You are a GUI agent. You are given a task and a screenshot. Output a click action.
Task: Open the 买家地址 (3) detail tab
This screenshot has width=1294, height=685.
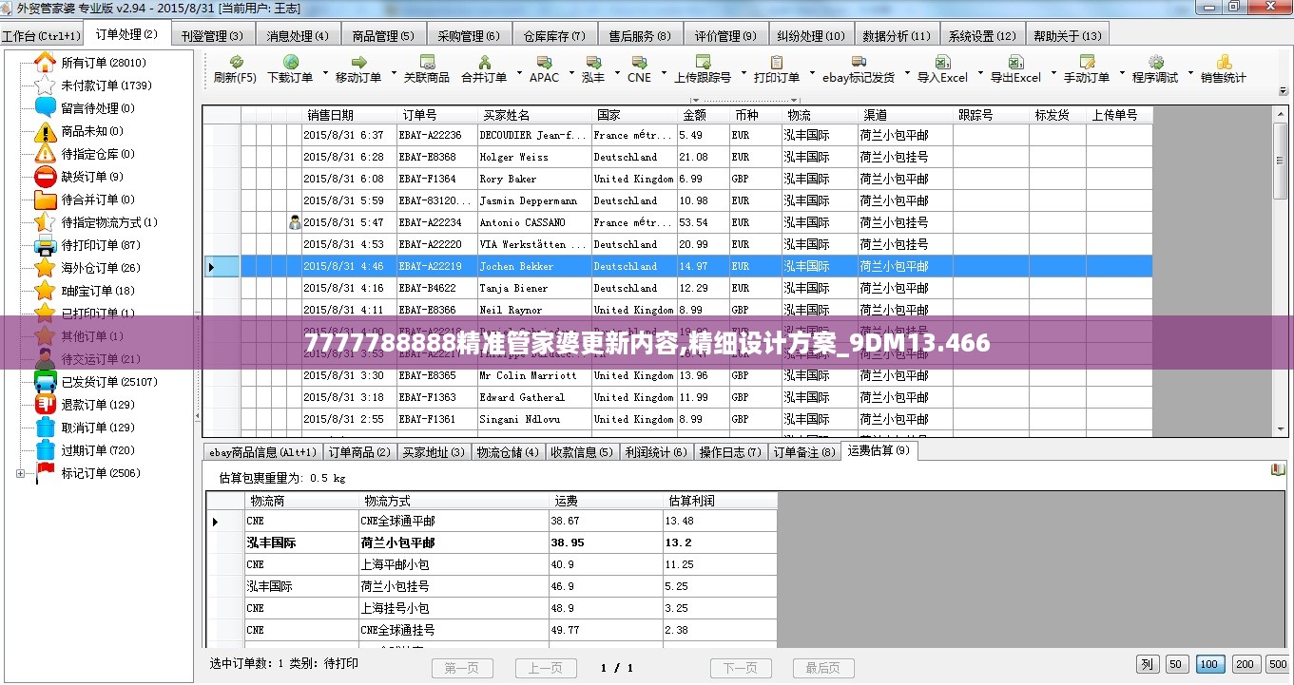coord(434,452)
